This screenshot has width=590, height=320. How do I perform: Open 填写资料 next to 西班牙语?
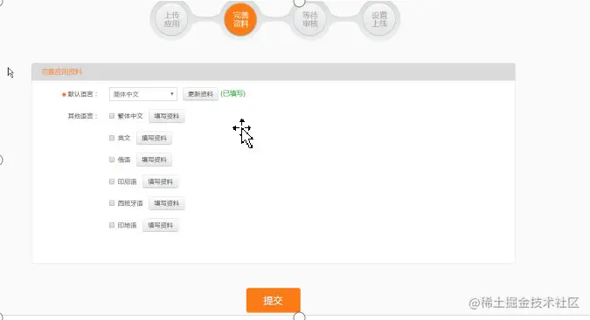click(x=167, y=203)
